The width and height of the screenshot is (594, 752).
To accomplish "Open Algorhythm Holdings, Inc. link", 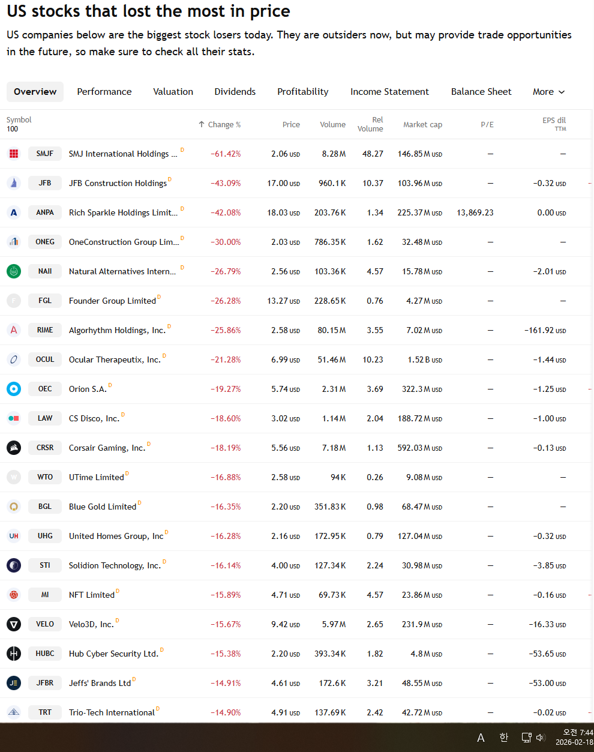I will [117, 331].
